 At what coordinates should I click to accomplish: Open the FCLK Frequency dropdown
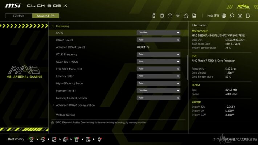tap(159, 54)
